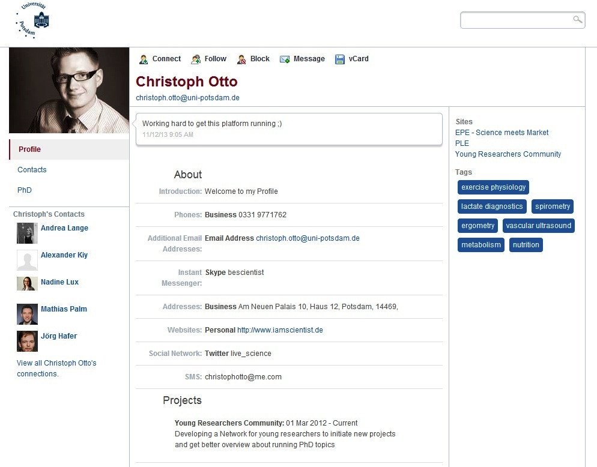Click the search magnifier icon
Screen dimensions: 597x467
pos(578,19)
